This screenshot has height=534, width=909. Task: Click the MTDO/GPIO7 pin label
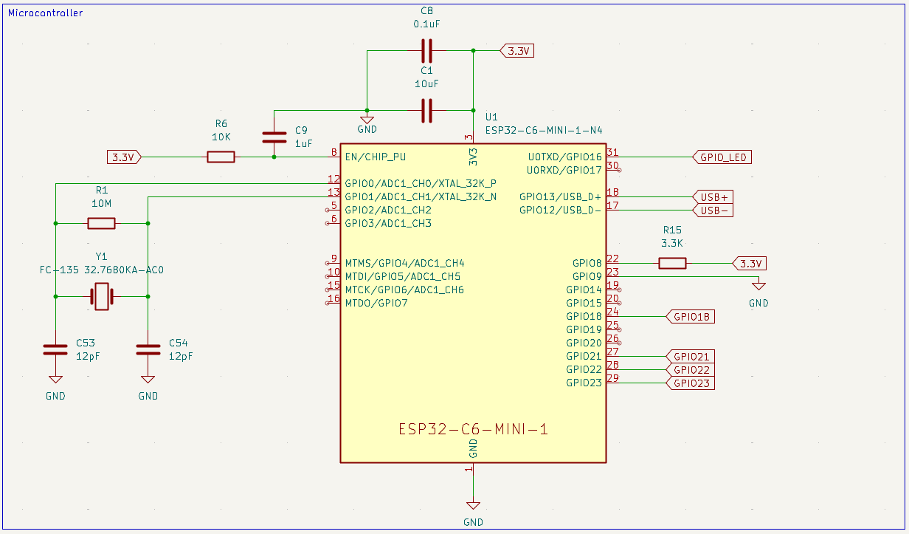[376, 303]
